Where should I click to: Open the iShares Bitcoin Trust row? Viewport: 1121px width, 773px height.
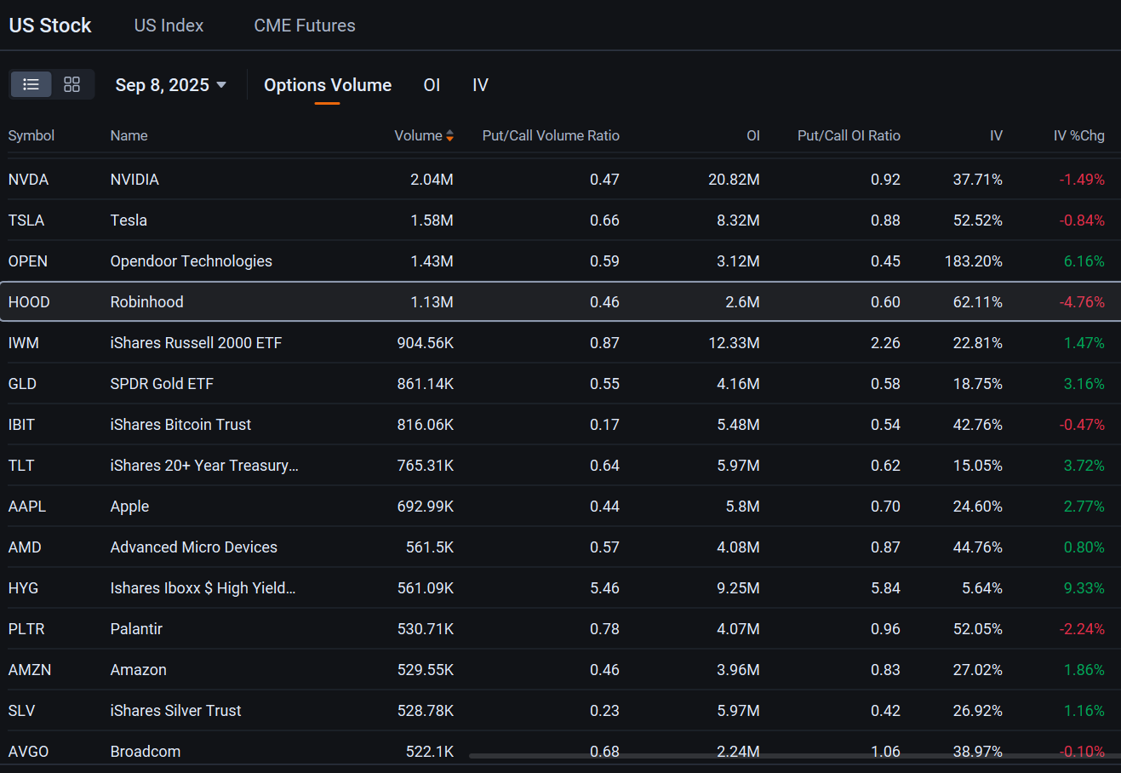pyautogui.click(x=560, y=425)
